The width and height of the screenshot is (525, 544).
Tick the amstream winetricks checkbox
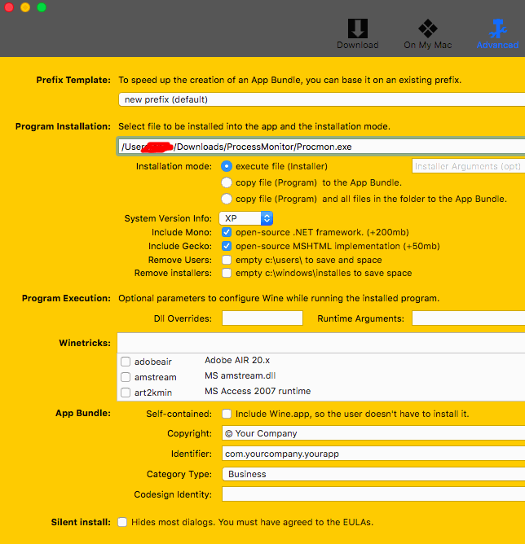[126, 377]
